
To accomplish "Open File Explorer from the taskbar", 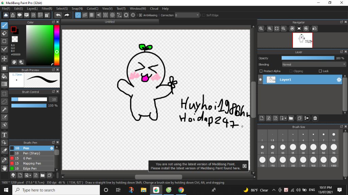I will coord(143,190).
